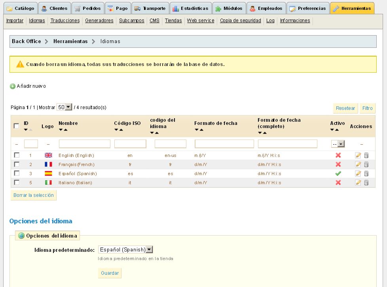Enable Italiano via red cross status icon
This screenshot has height=287, width=387.
(x=338, y=183)
